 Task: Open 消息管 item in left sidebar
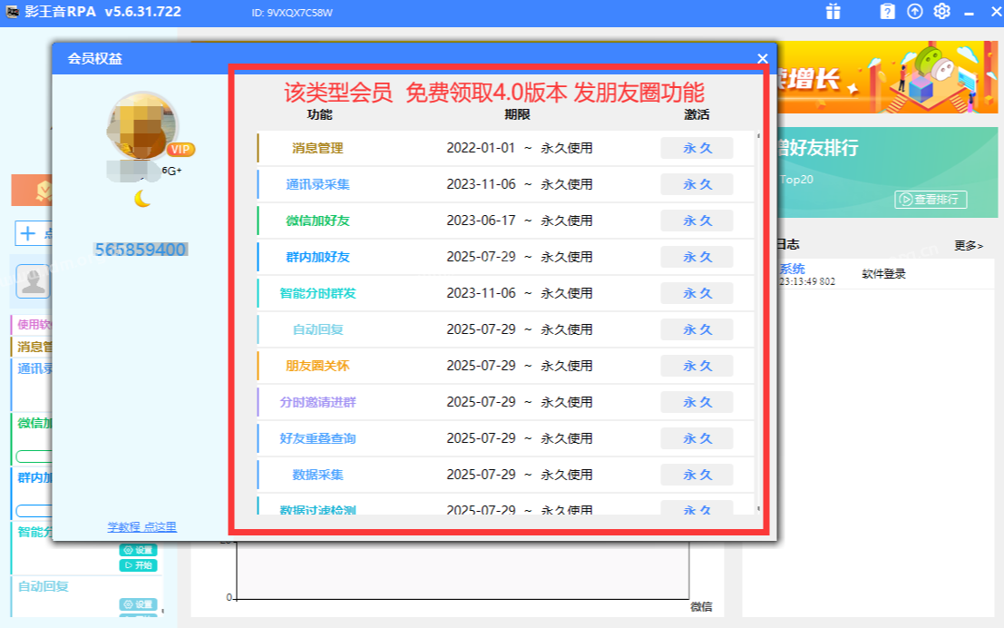(34, 347)
